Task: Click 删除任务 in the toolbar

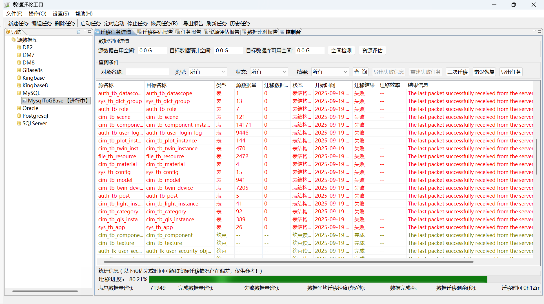Action: coord(65,23)
